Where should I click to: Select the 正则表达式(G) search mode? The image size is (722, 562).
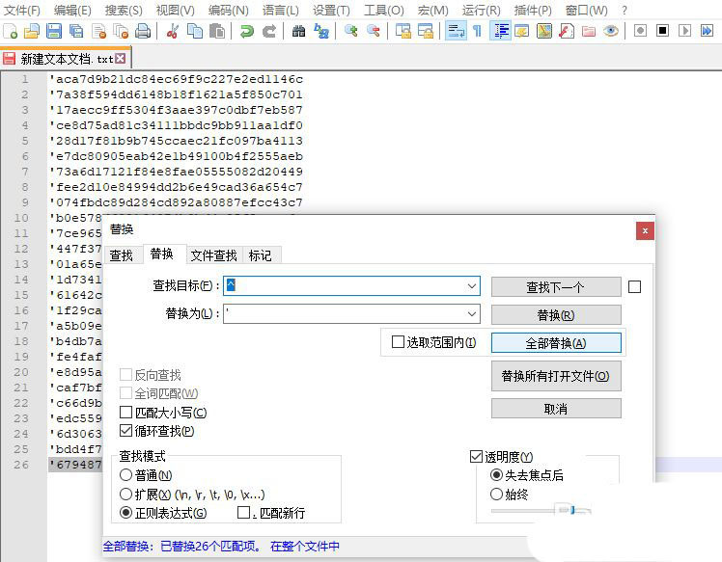tap(125, 512)
